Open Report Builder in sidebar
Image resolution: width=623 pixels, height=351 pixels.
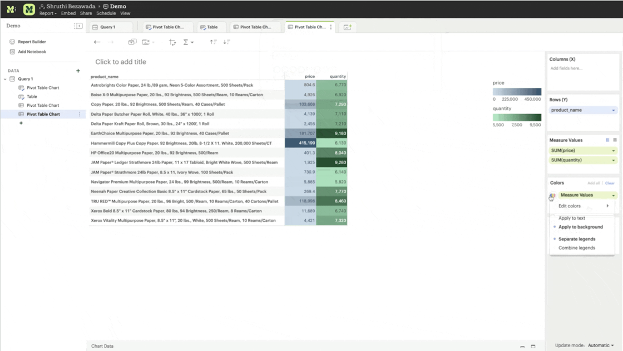[32, 42]
